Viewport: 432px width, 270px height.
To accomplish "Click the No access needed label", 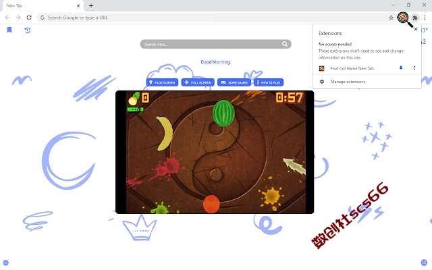I will click(x=335, y=44).
